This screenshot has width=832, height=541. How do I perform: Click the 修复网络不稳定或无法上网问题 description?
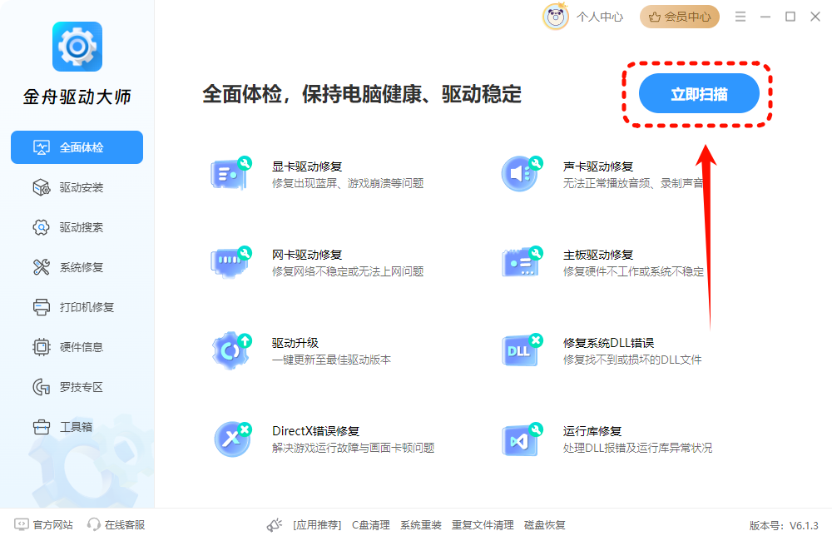coord(348,272)
